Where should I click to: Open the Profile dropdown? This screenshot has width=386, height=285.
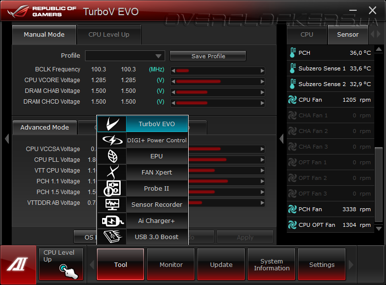(125, 56)
